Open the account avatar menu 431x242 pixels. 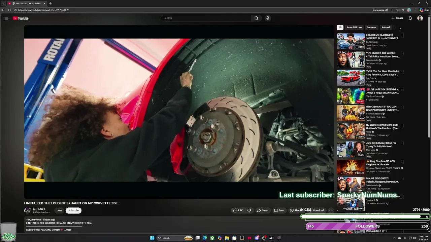[x=420, y=18]
